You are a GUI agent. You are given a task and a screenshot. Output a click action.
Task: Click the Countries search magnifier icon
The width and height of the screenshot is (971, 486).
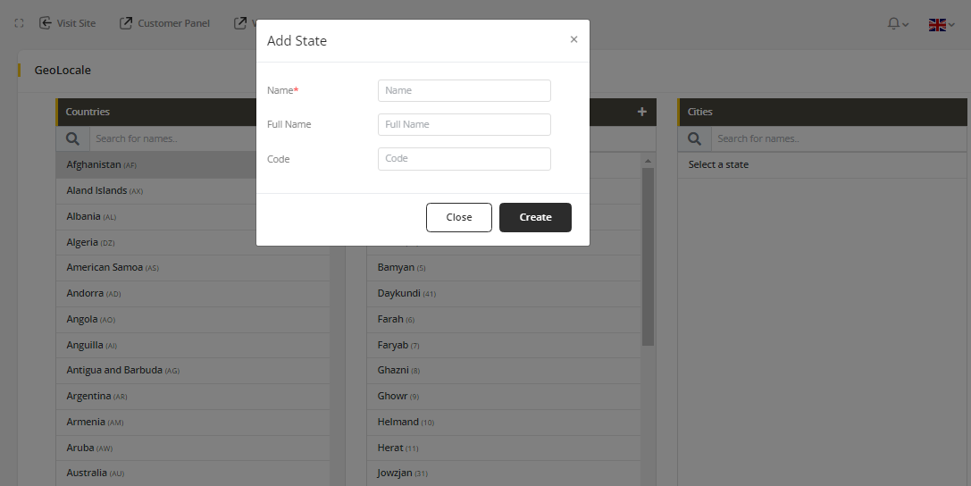(x=73, y=138)
